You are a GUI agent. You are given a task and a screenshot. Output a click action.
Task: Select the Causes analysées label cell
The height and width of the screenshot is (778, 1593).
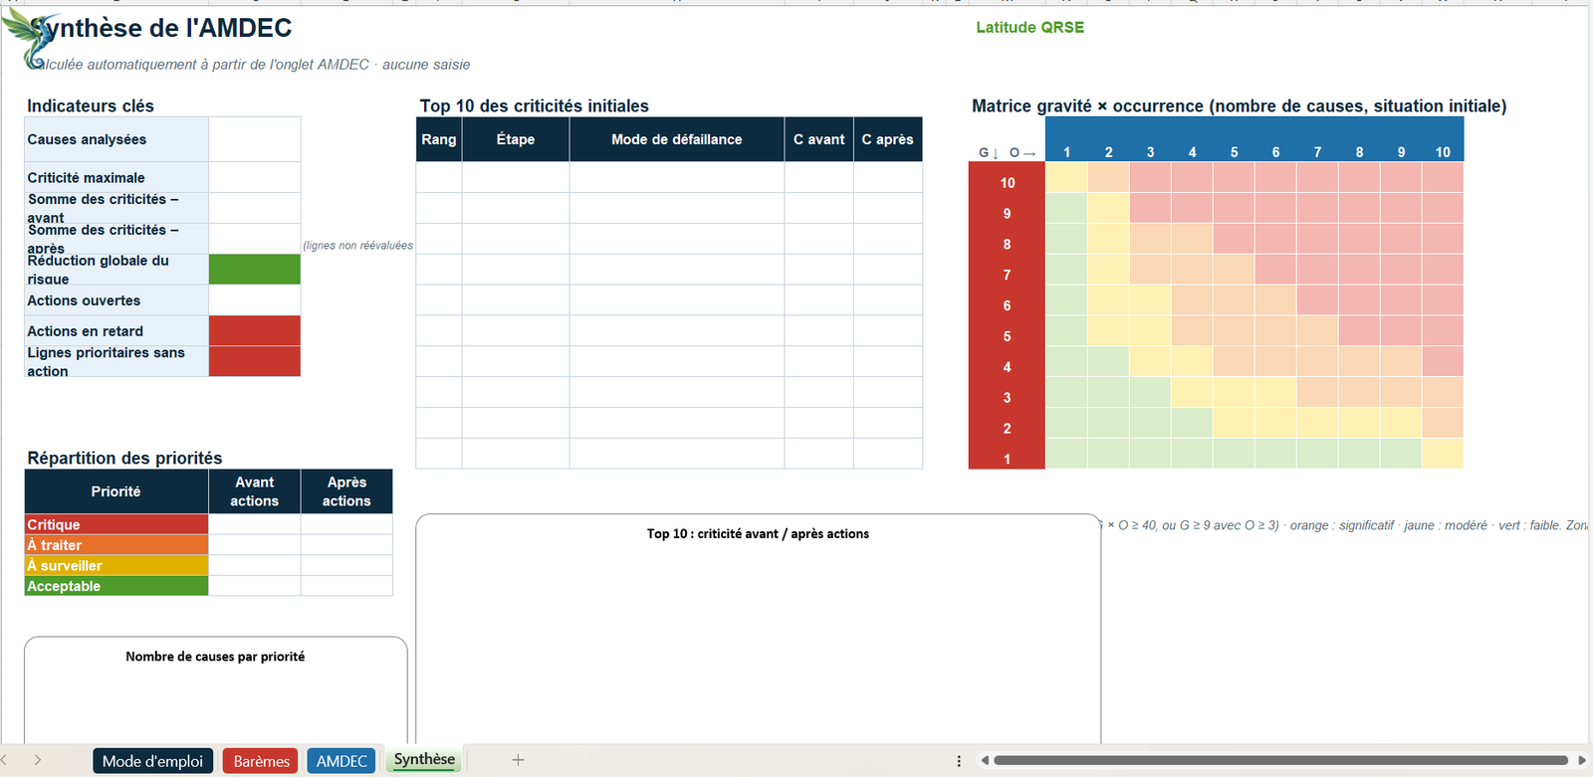[x=116, y=139]
